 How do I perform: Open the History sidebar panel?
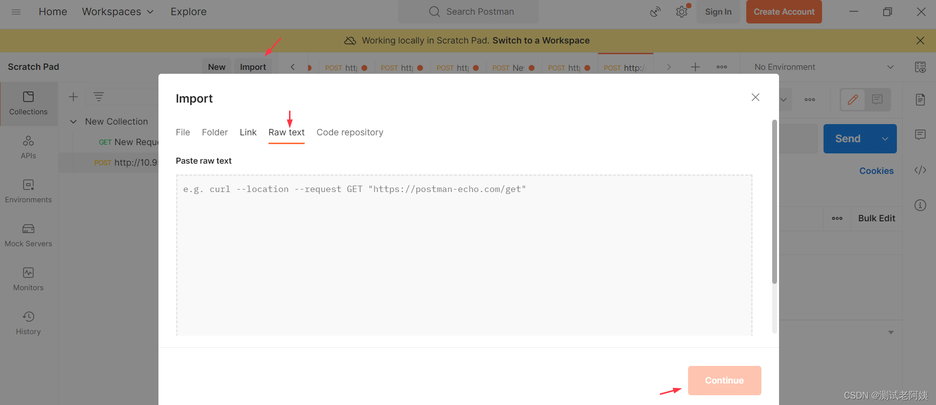28,323
